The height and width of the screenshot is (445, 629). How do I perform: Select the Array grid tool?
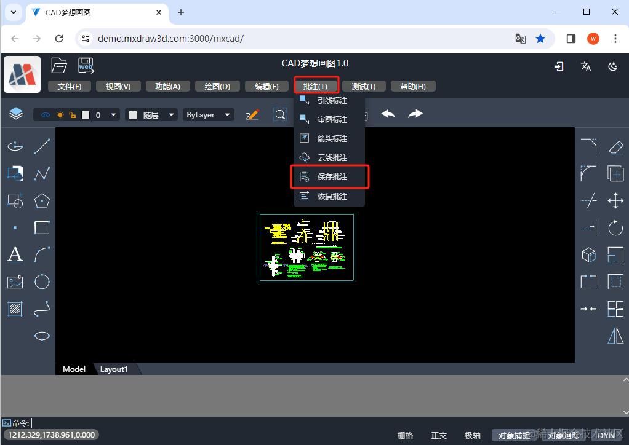click(x=615, y=309)
